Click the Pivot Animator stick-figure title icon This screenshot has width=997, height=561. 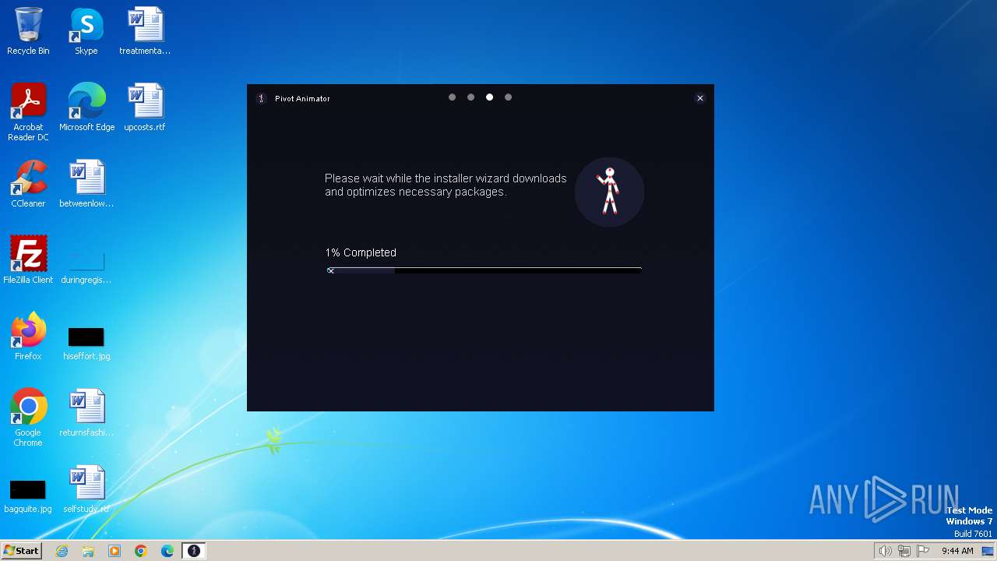coord(262,98)
